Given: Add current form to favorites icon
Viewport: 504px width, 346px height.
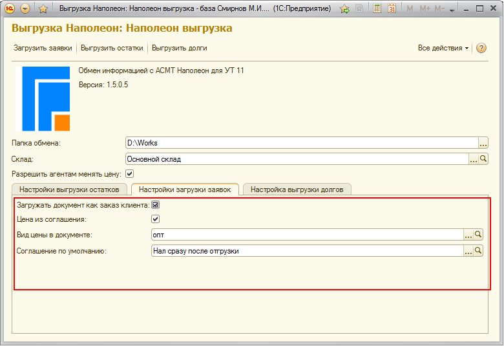Looking at the screenshot, I should click(x=344, y=8).
